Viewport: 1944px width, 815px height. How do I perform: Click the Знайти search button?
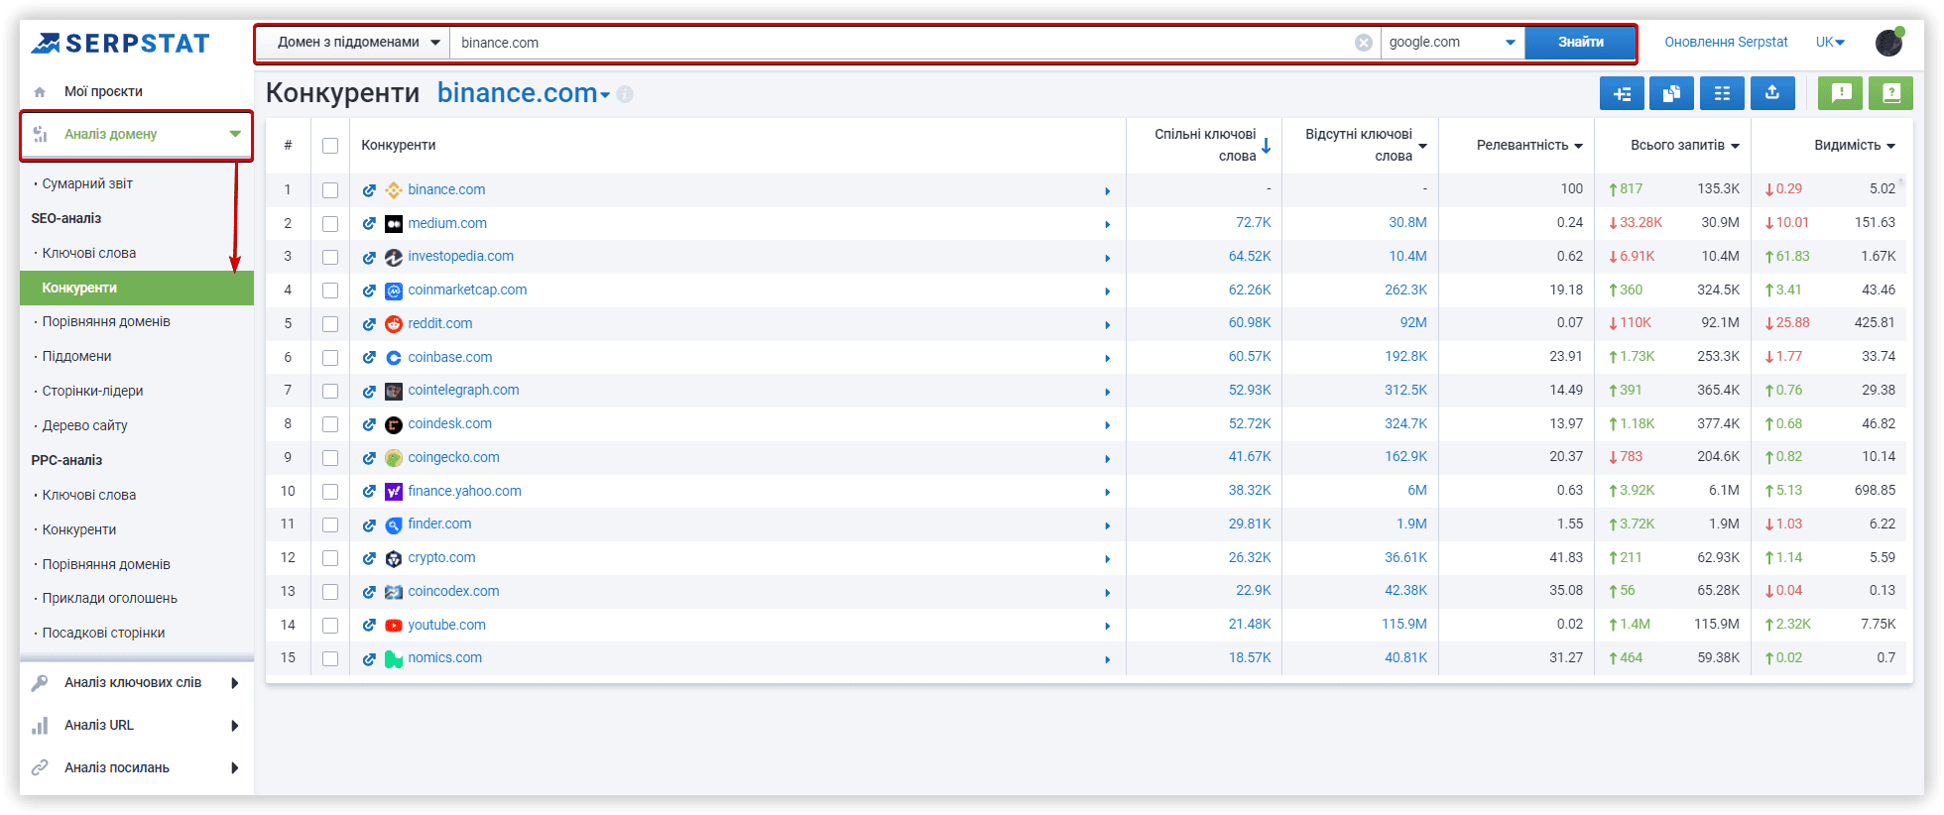[x=1580, y=43]
